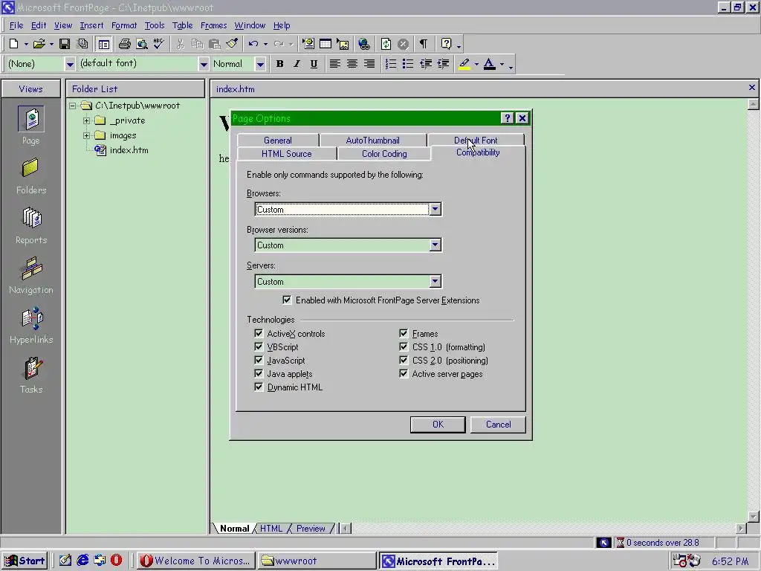Open the Folders view in Views bar
This screenshot has height=571, width=761.
(31, 175)
